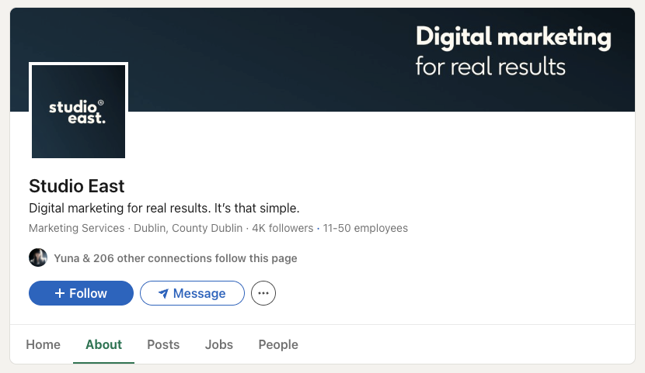Follow the Studio East page

79,293
